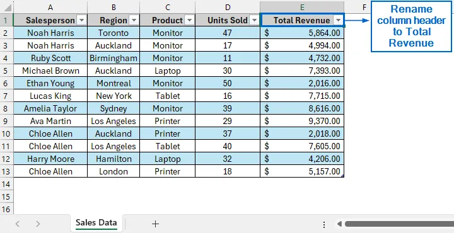This screenshot has height=233, width=454.
Task: Click the Tablet cell in Lucas King row
Action: click(x=167, y=96)
